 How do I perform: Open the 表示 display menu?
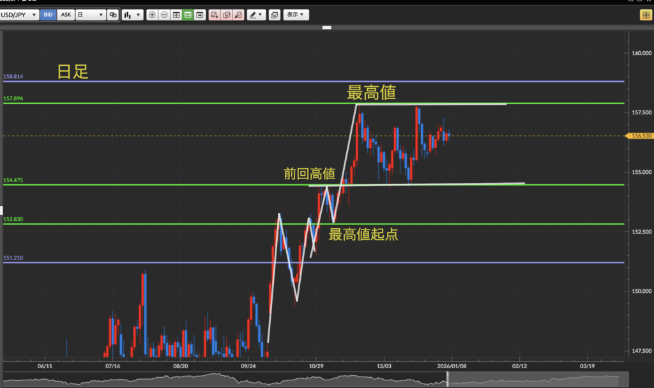pos(295,15)
